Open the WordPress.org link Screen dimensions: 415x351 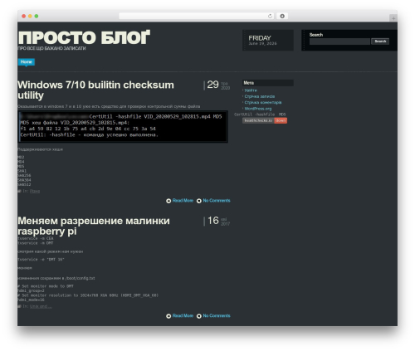[258, 109]
